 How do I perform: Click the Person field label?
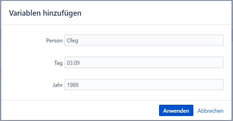click(x=54, y=41)
